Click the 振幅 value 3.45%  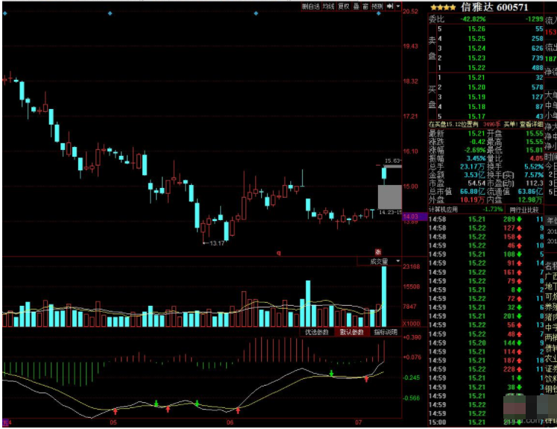476,158
